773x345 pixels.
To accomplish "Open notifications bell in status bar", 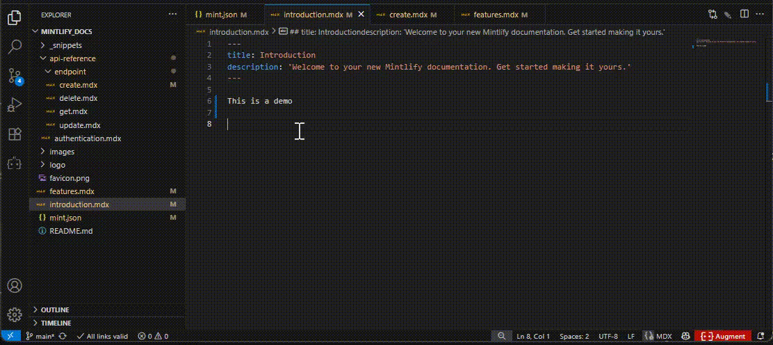I will (x=760, y=336).
